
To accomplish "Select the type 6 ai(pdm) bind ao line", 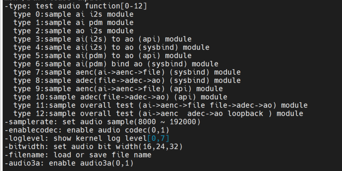I will (x=116, y=64).
